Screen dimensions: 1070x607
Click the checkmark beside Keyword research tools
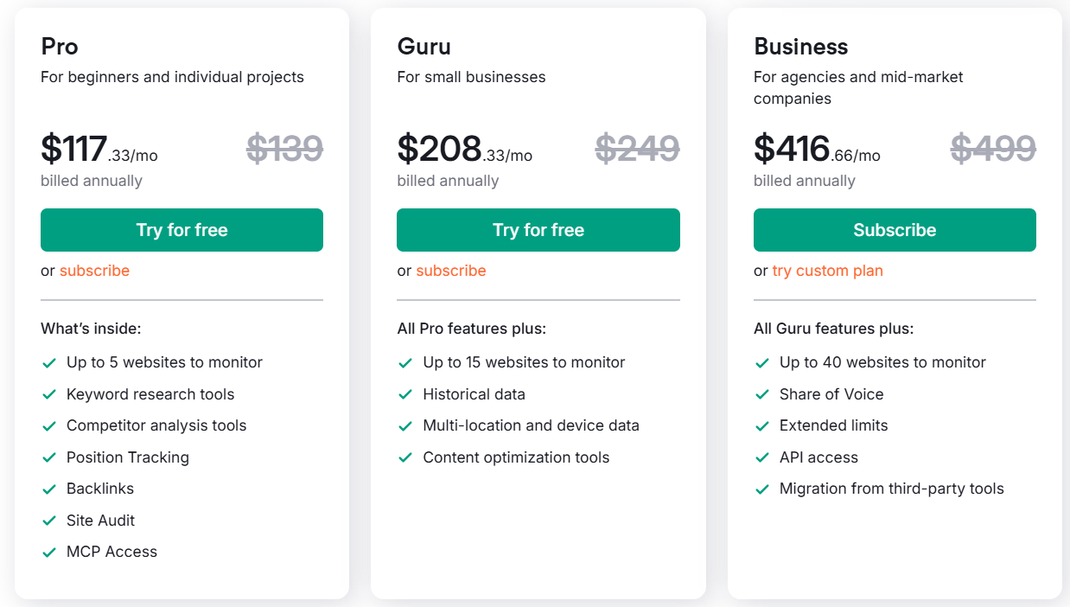[x=49, y=393]
